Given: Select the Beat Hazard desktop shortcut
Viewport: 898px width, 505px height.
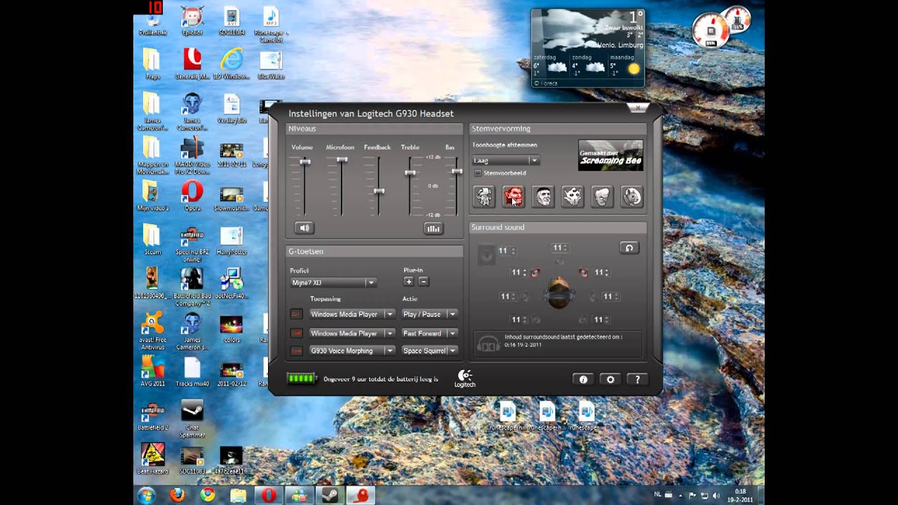Looking at the screenshot, I should (x=152, y=459).
